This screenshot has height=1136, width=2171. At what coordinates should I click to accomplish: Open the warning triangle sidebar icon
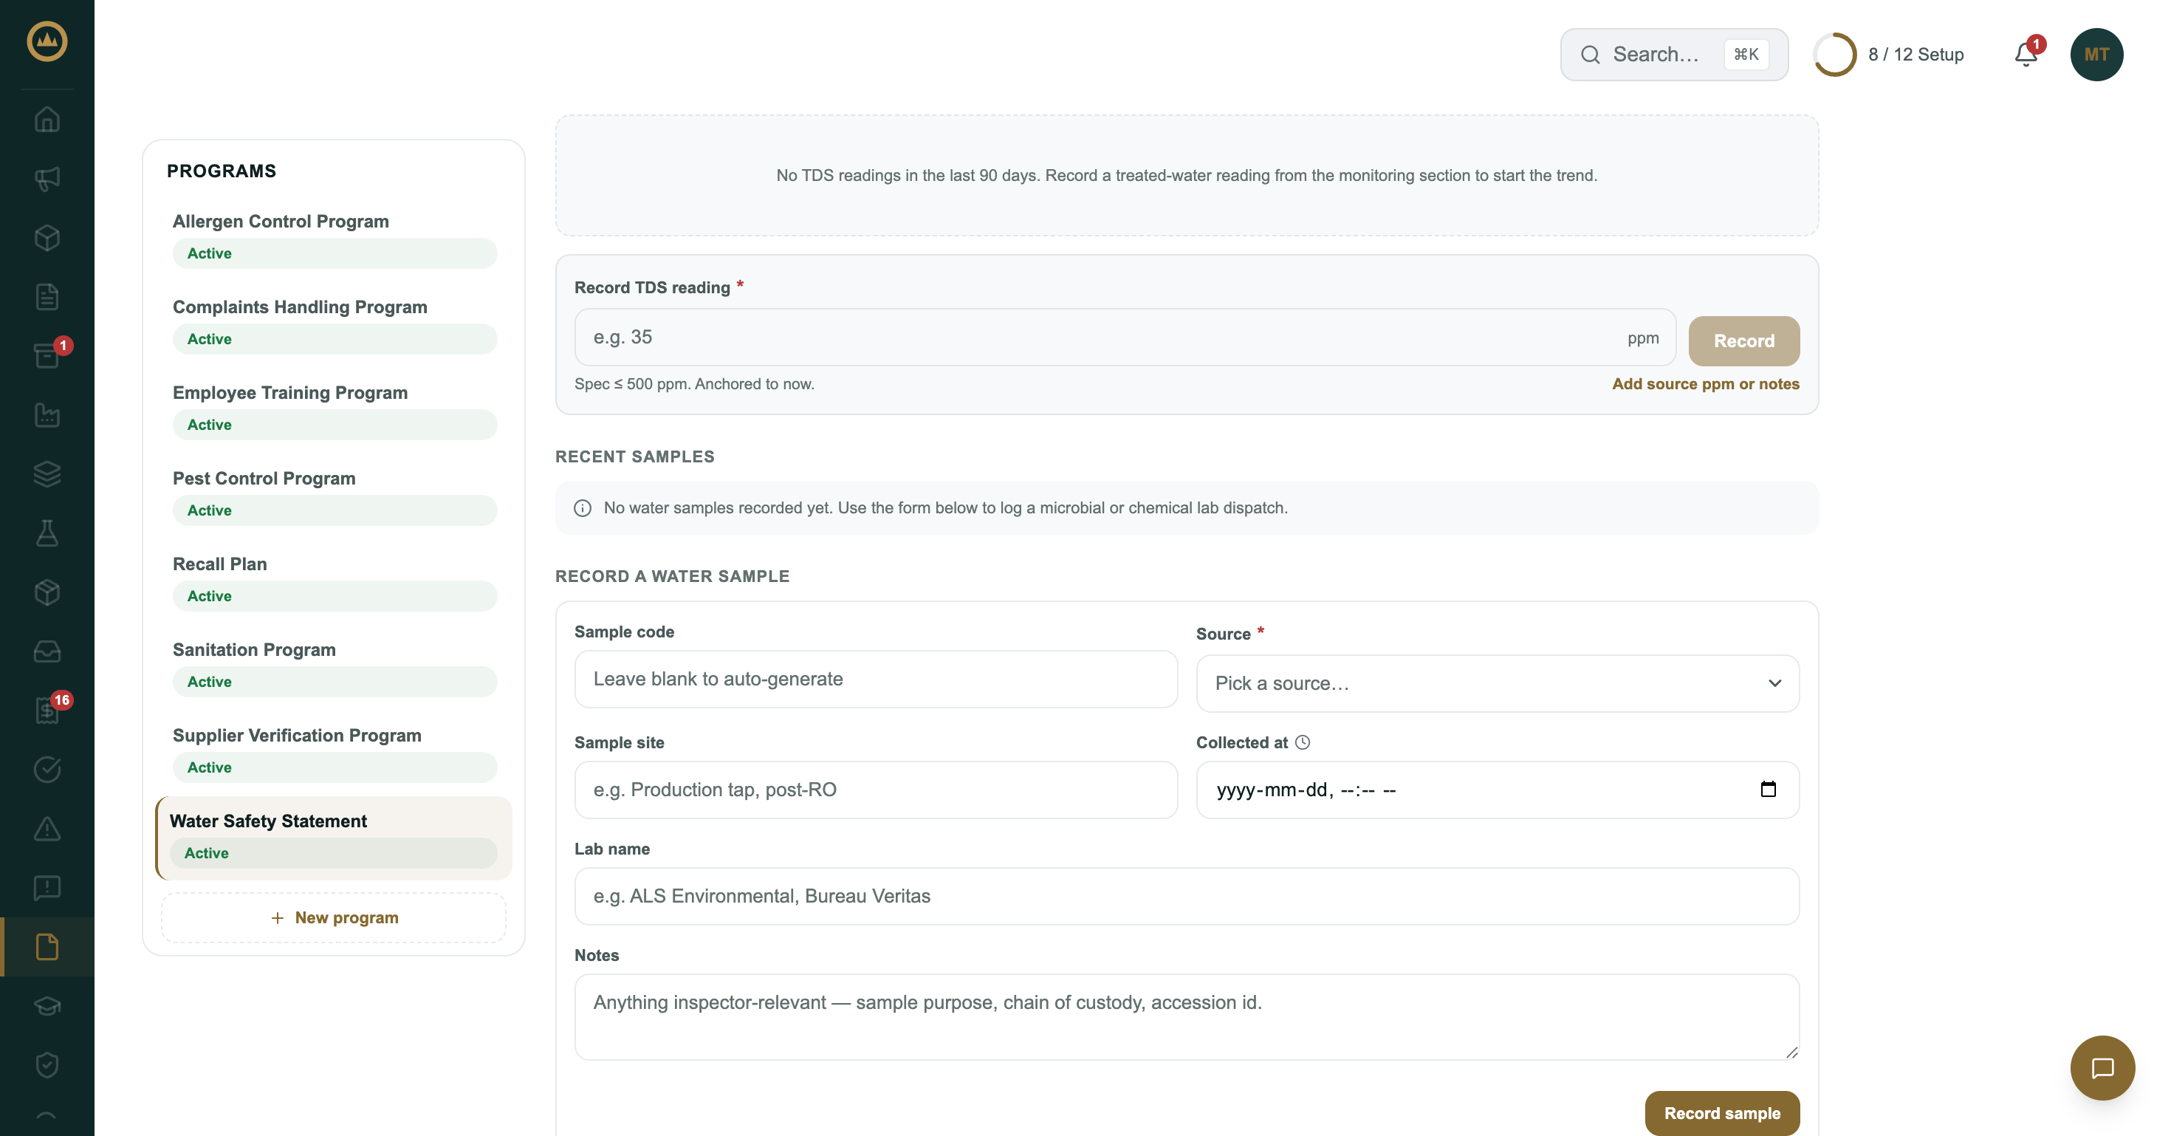tap(47, 829)
